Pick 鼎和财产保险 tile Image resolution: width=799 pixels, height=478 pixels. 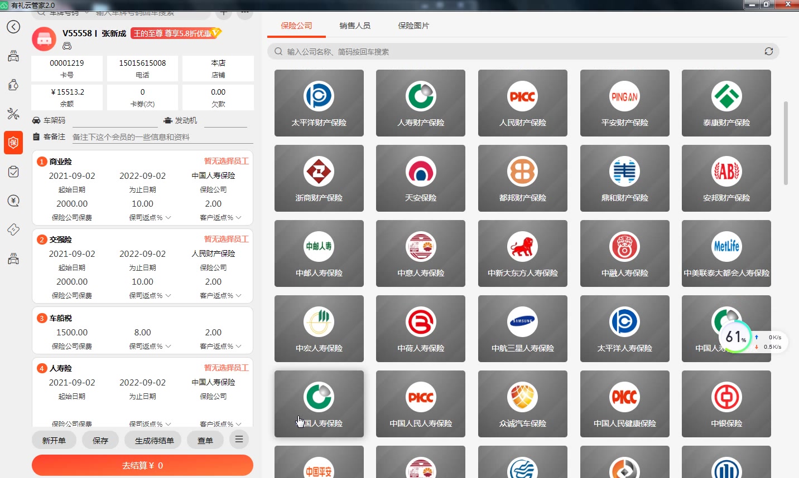point(625,178)
